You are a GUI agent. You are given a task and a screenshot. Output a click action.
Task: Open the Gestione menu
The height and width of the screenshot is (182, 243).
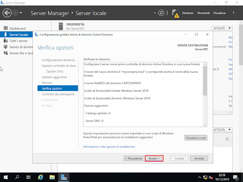click(x=188, y=13)
